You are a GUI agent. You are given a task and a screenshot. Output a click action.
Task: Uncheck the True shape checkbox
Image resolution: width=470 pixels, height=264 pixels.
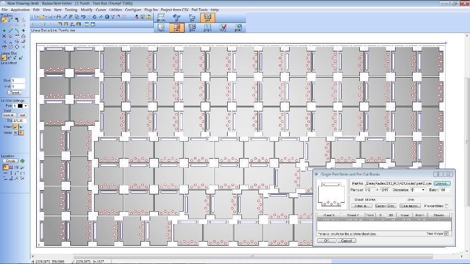tap(447, 234)
